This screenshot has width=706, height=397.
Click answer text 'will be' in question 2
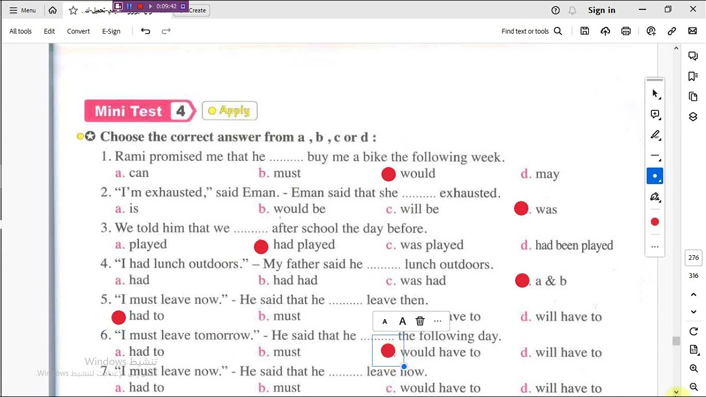[419, 209]
